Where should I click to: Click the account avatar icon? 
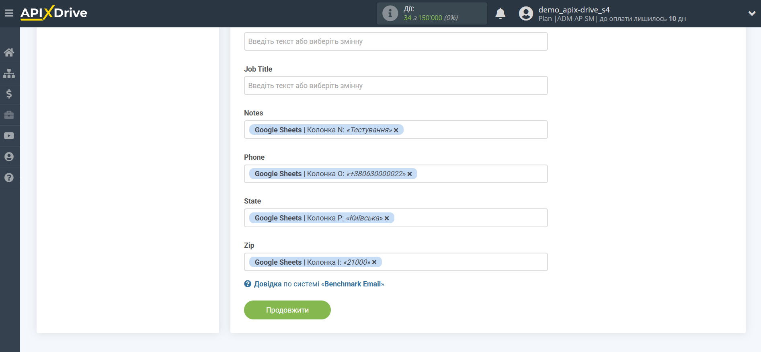click(526, 14)
